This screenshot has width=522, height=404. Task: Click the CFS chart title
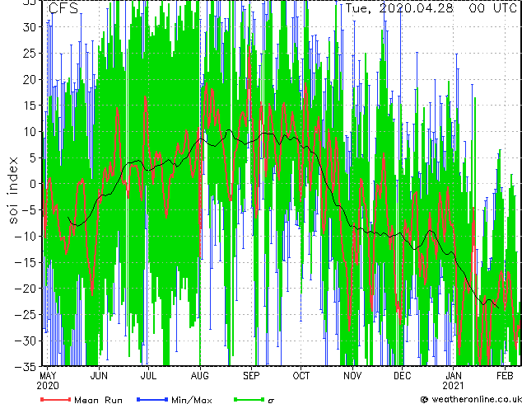(x=63, y=9)
